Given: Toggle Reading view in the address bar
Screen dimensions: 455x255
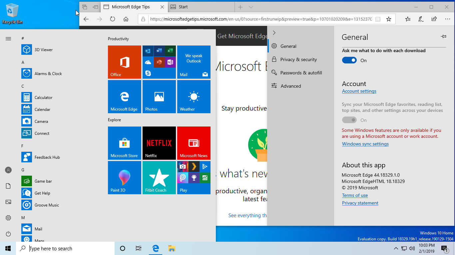Looking at the screenshot, I should click(378, 19).
